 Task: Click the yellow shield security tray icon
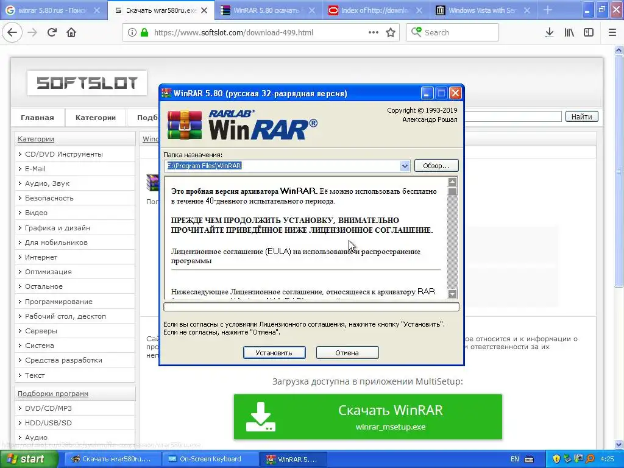[556, 459]
